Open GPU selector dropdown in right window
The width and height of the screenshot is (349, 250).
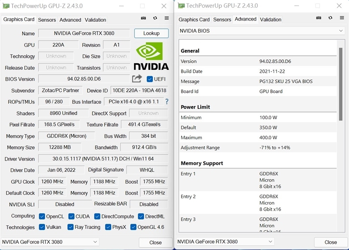tap(225, 242)
